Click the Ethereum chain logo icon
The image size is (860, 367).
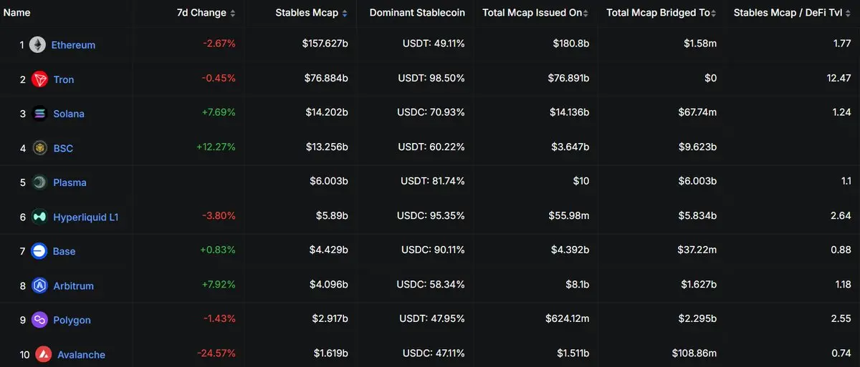(x=37, y=44)
